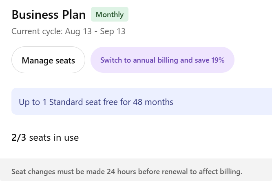Image resolution: width=272 pixels, height=181 pixels.
Task: Click the seat changes renewal notice
Action: (127, 172)
